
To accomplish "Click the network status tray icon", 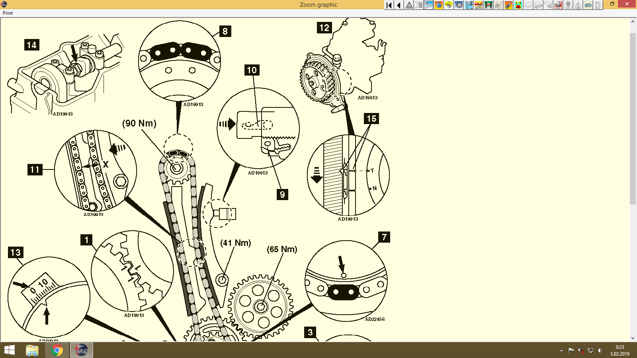I will (x=591, y=350).
